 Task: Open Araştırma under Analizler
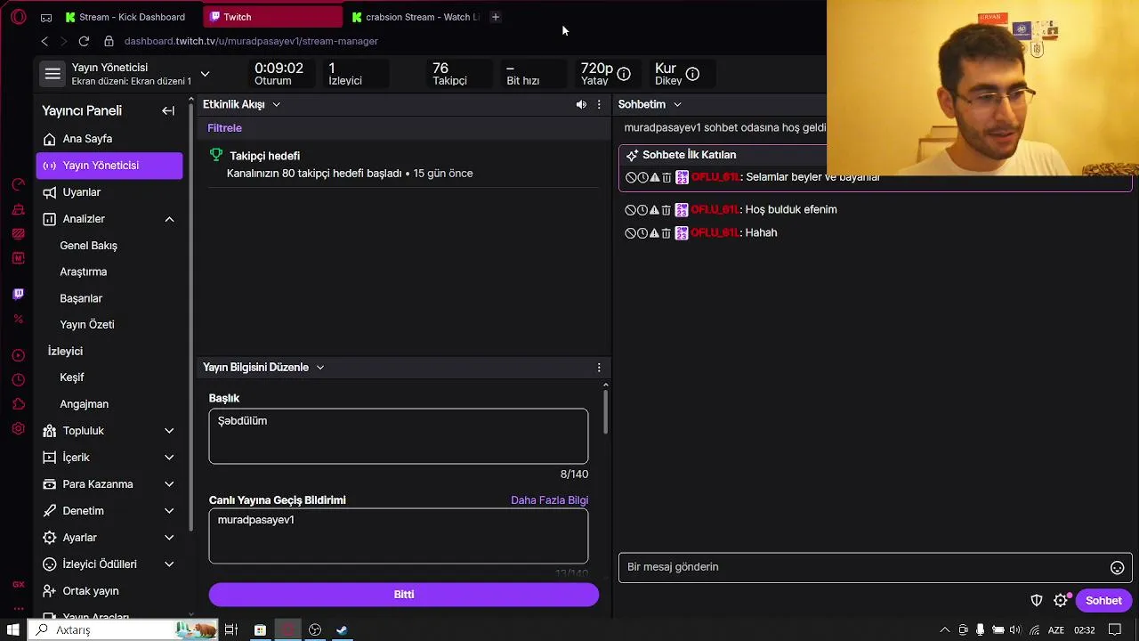(x=83, y=272)
